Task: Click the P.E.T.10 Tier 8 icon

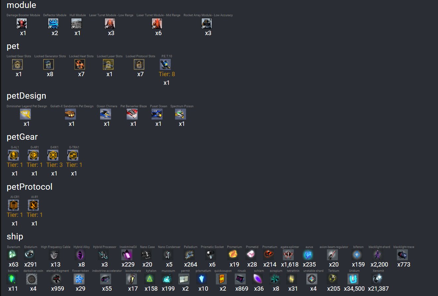Action: pos(165,65)
